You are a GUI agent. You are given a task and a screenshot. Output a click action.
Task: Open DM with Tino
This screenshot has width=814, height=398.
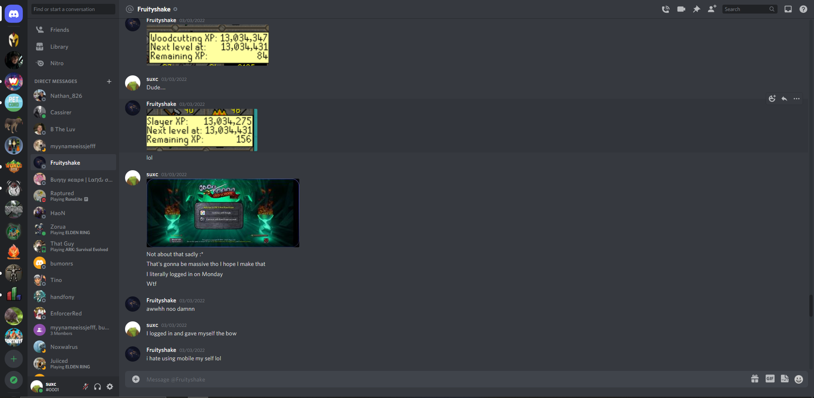[73, 280]
